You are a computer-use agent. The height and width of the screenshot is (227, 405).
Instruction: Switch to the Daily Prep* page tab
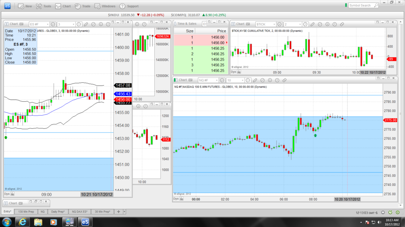[58, 212]
